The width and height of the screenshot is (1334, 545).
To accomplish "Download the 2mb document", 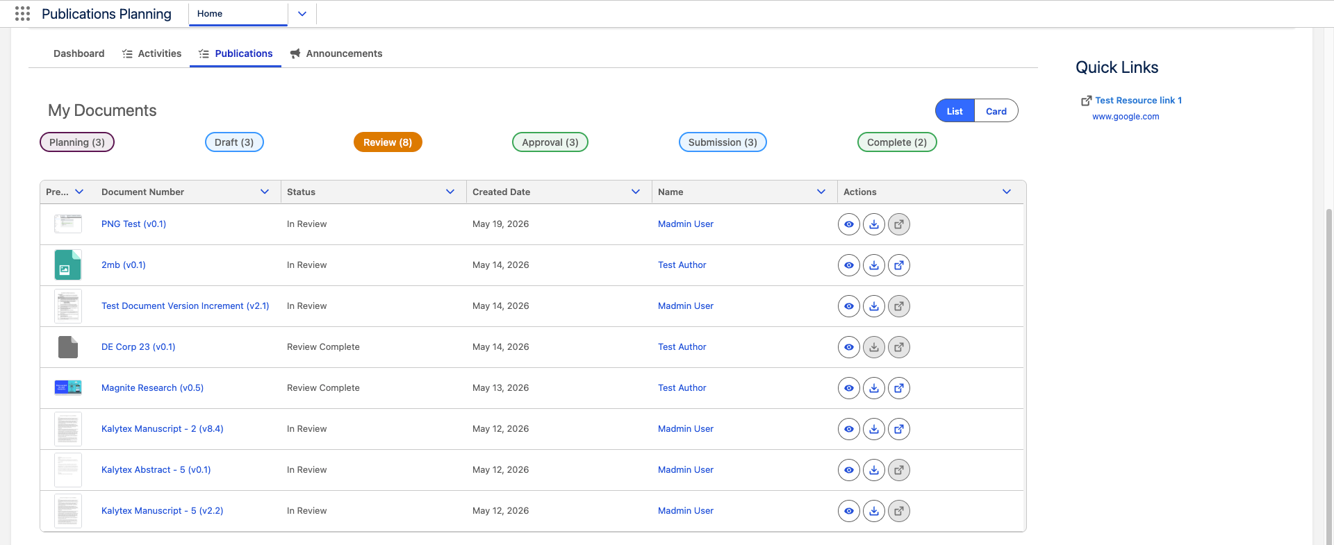I will pos(874,265).
